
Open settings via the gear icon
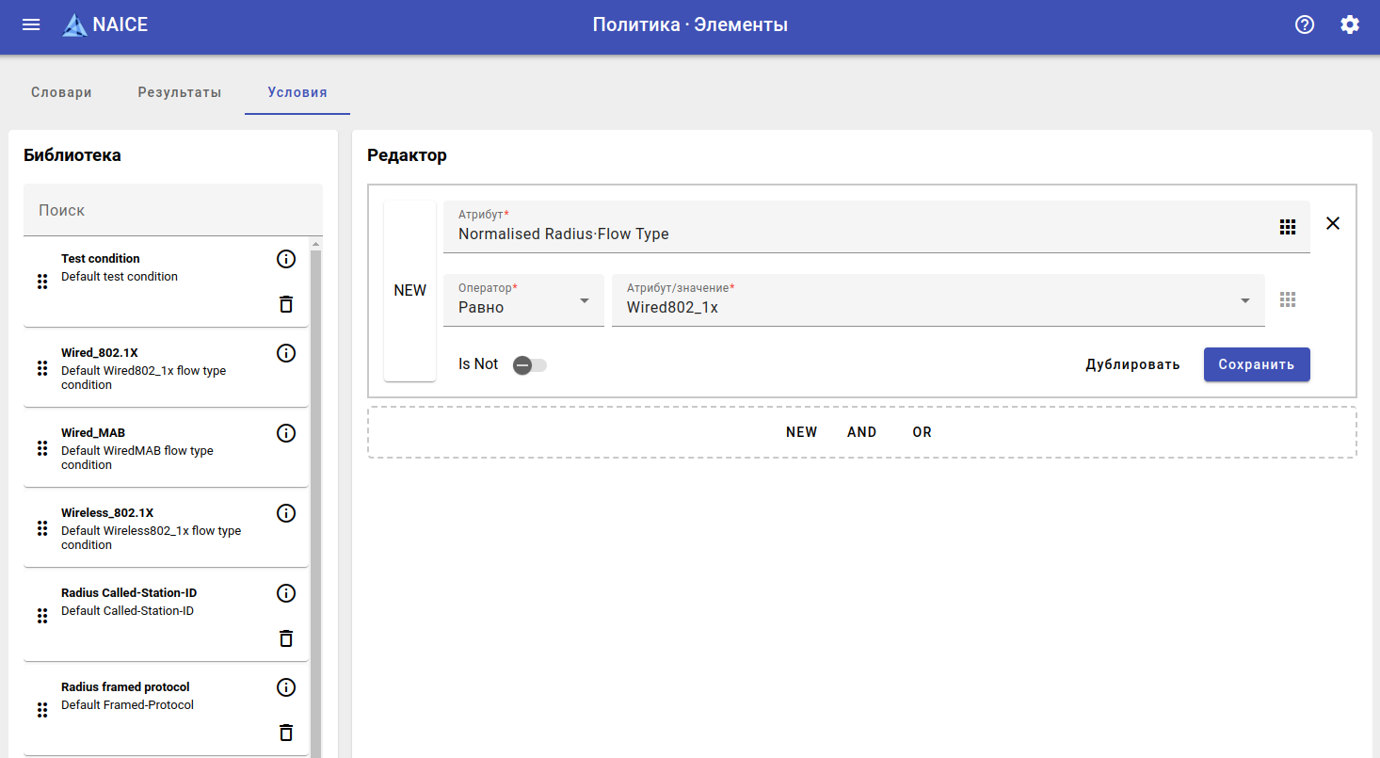click(1349, 24)
